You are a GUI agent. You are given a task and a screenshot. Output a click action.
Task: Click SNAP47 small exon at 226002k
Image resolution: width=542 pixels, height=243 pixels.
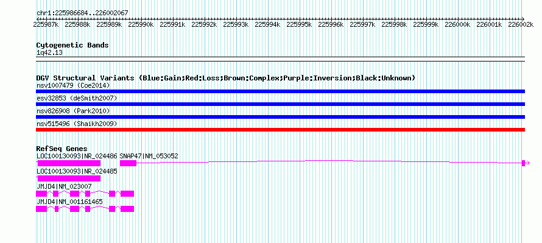523,163
